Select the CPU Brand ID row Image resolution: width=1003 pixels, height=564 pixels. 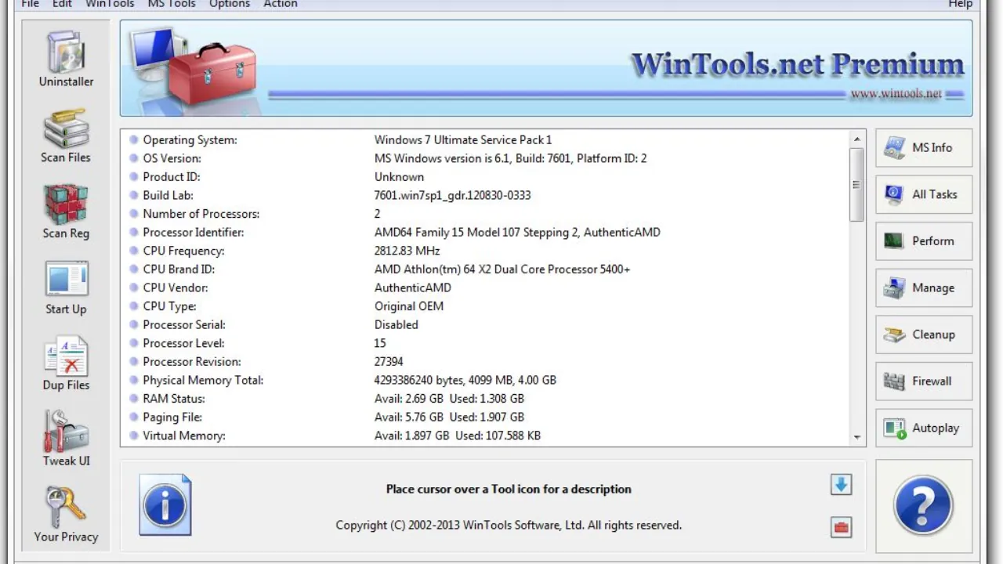click(x=486, y=269)
